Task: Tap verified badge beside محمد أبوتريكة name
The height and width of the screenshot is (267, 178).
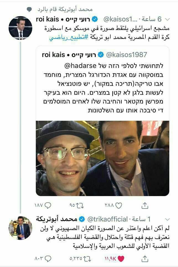Action: [x=82, y=219]
